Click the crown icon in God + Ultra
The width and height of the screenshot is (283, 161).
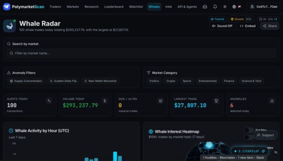point(160,101)
